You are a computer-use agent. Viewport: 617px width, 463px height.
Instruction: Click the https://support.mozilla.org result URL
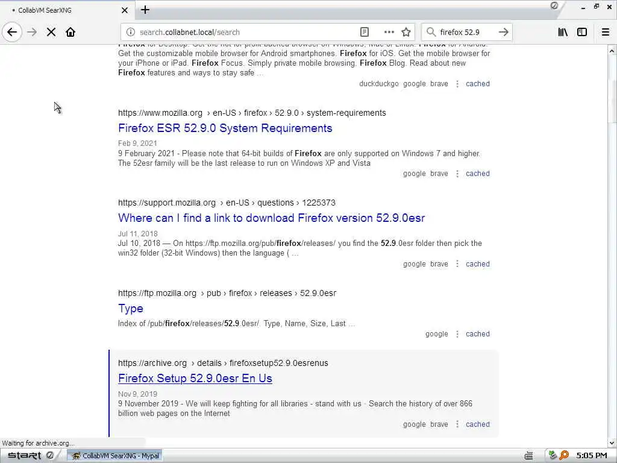pos(227,203)
